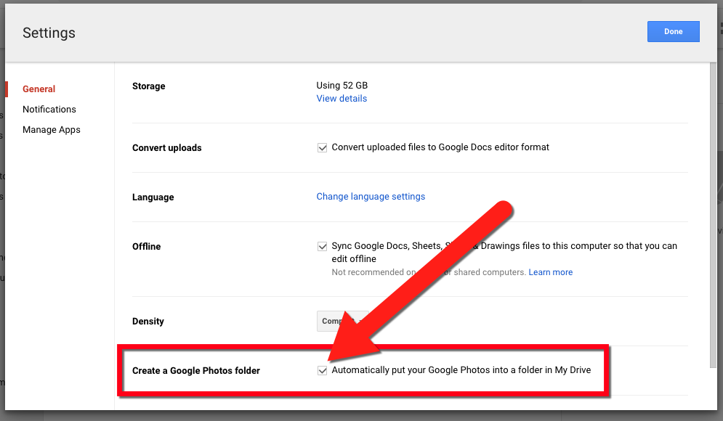Toggle the Google Photos folder checkbox
Viewport: 723px width, 421px height.
[323, 370]
